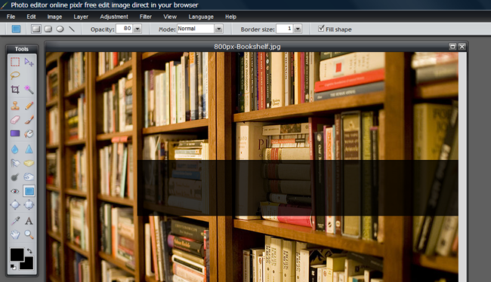This screenshot has height=282, width=491.
Task: Open the Adjustment menu
Action: [x=114, y=17]
